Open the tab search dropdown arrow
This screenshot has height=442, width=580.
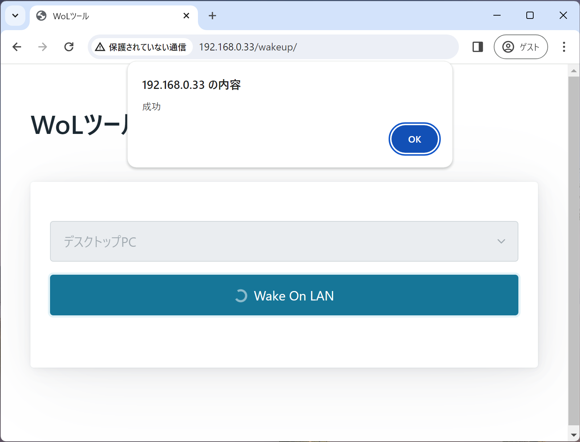pyautogui.click(x=15, y=16)
